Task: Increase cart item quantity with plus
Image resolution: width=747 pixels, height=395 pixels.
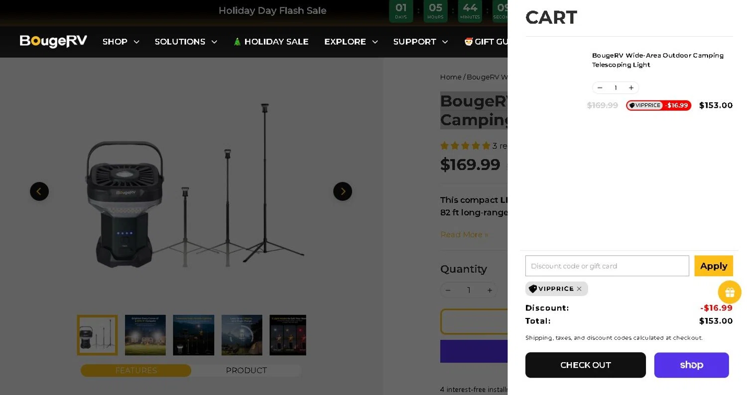Action: pyautogui.click(x=631, y=88)
